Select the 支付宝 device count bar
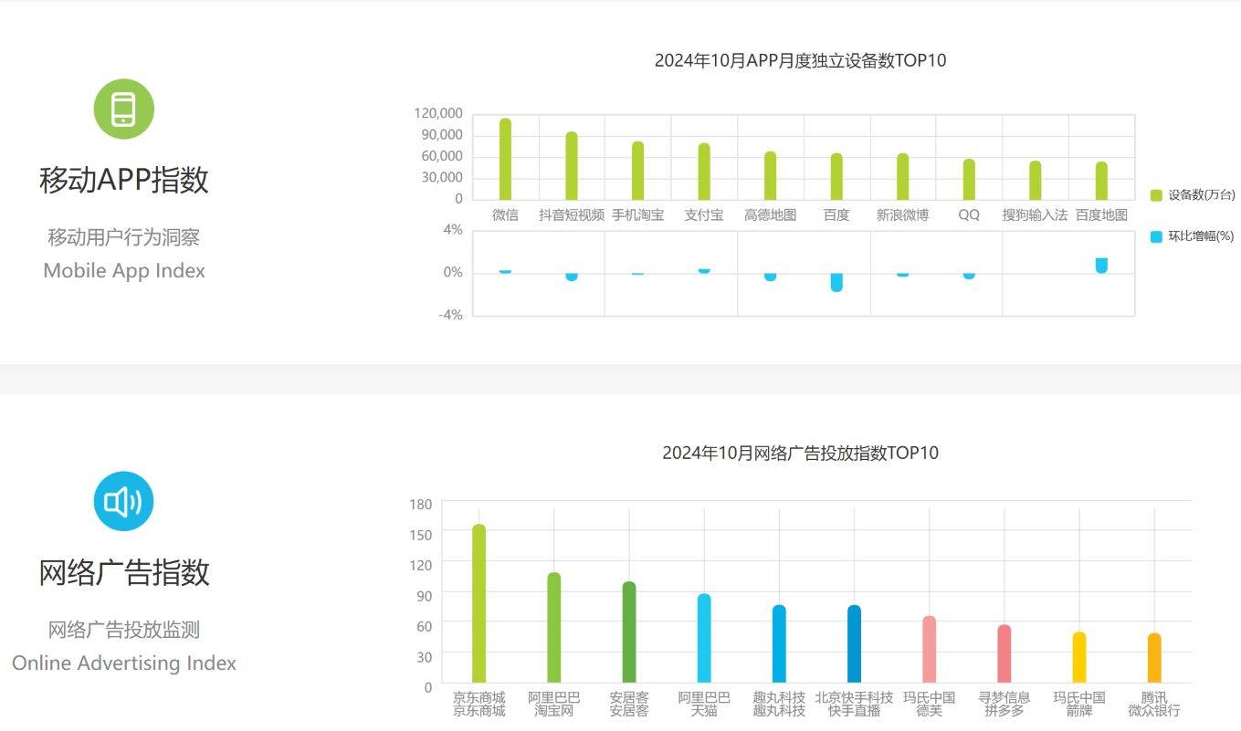Viewport: 1241px width, 731px height. 704,172
